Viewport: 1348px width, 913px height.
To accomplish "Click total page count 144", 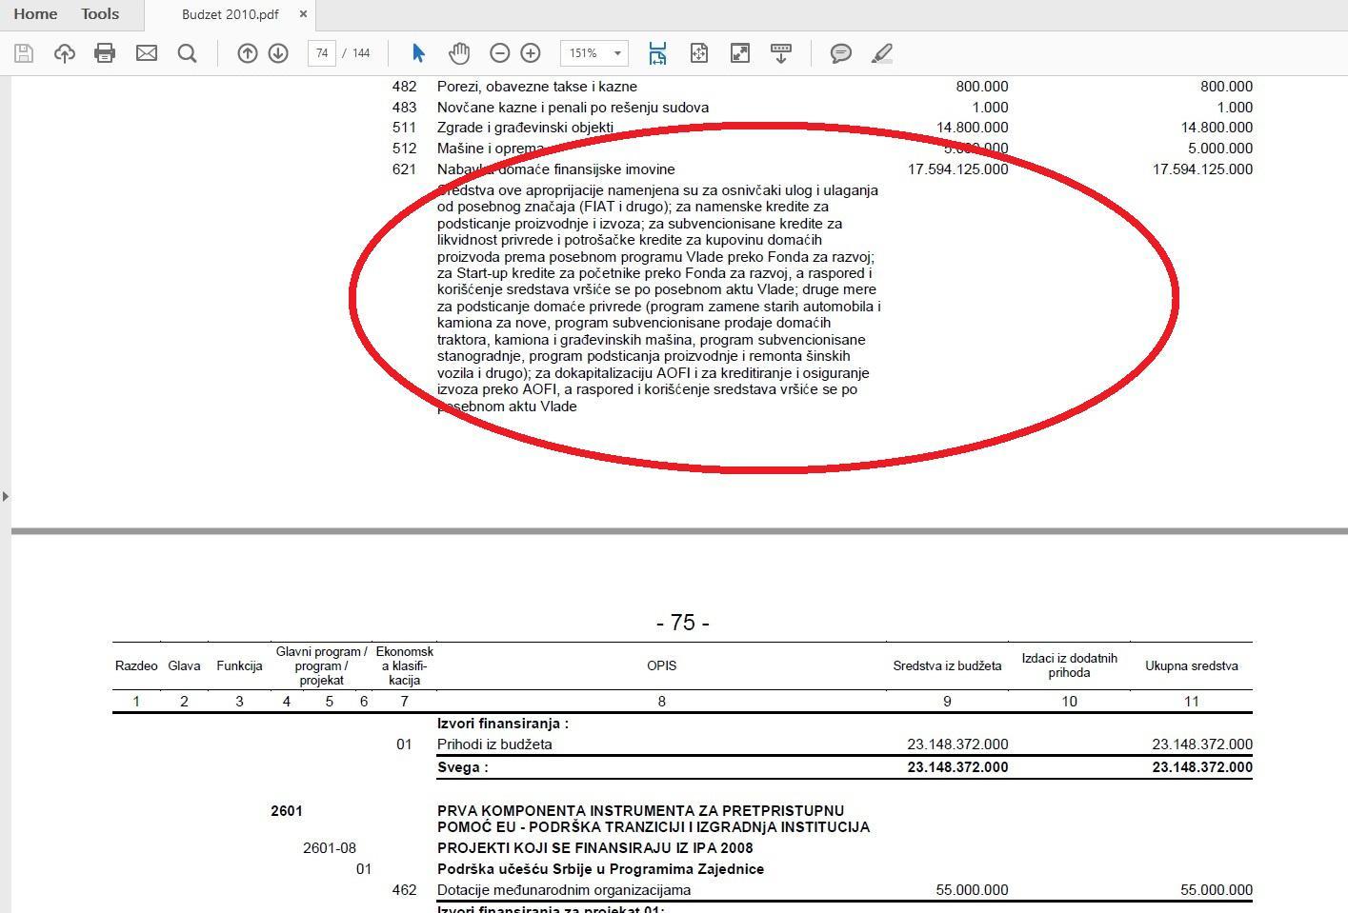I will 361,53.
